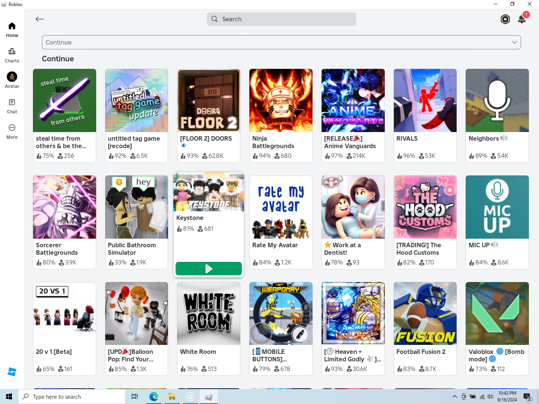Open the Valoblox game thumbnail

pos(497,313)
